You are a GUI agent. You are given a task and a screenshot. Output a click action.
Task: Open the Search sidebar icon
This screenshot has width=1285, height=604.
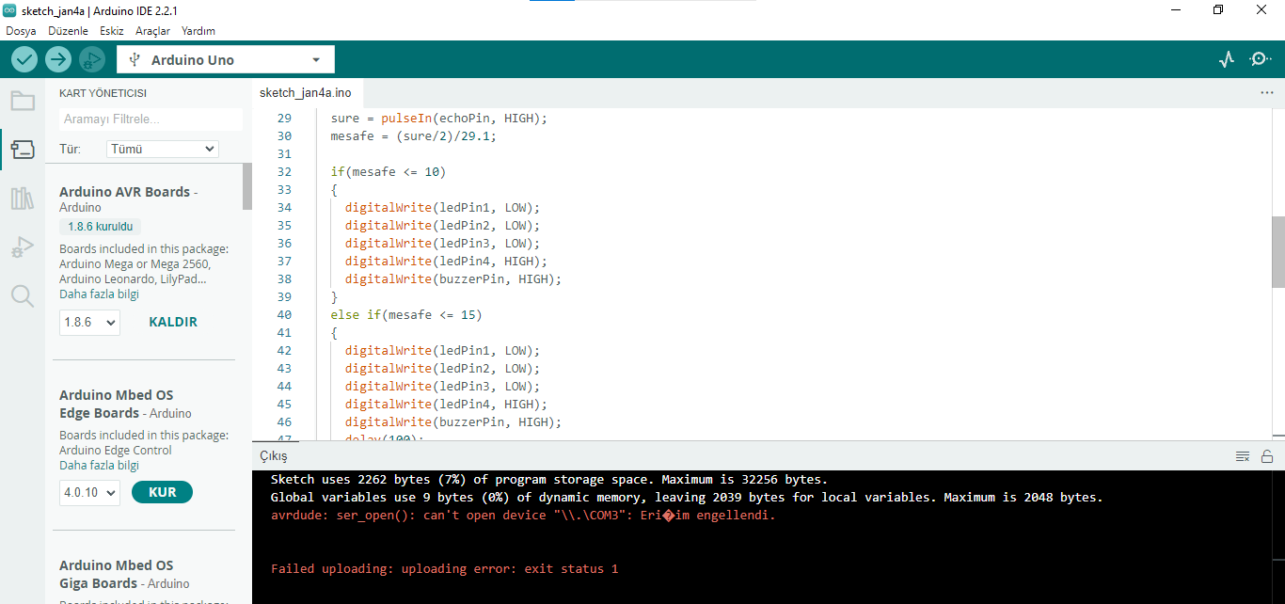23,296
